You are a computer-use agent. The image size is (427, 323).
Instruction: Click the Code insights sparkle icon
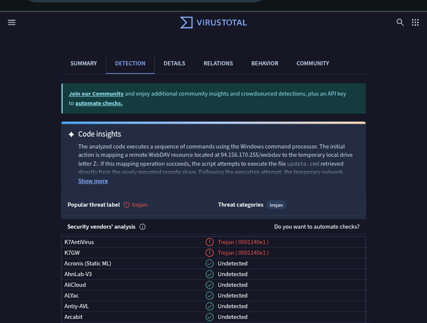coord(71,134)
